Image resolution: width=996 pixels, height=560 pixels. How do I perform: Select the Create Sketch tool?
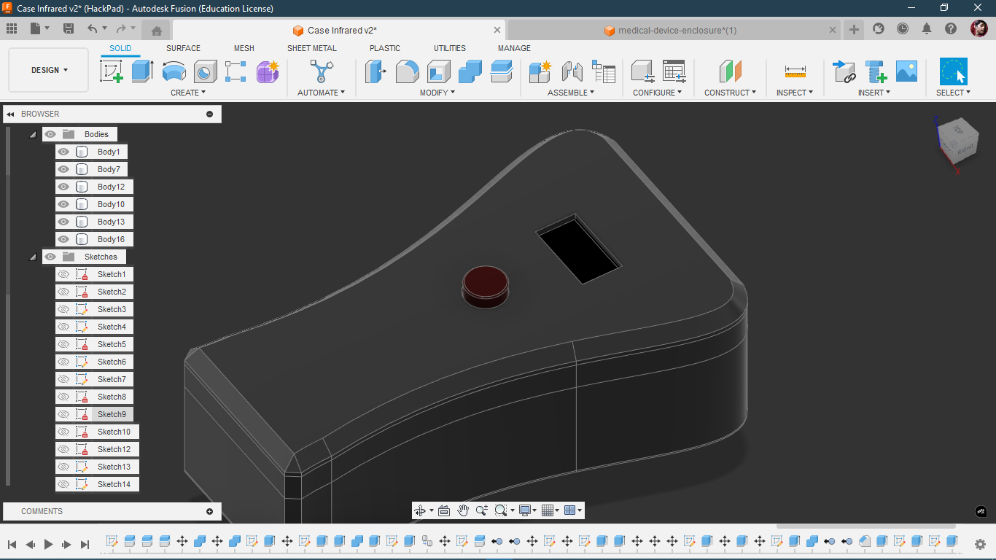(111, 71)
